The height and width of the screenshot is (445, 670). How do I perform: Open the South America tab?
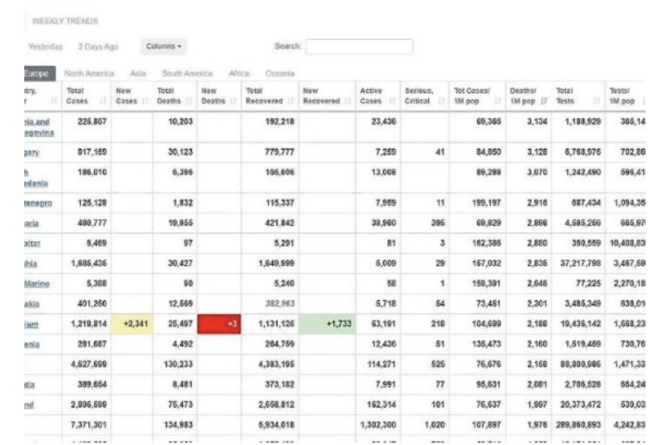tap(187, 74)
